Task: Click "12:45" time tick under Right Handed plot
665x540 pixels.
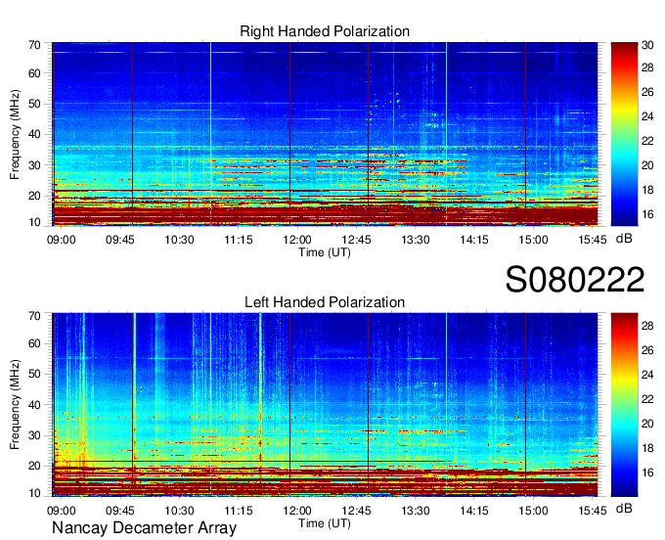Action: point(356,240)
